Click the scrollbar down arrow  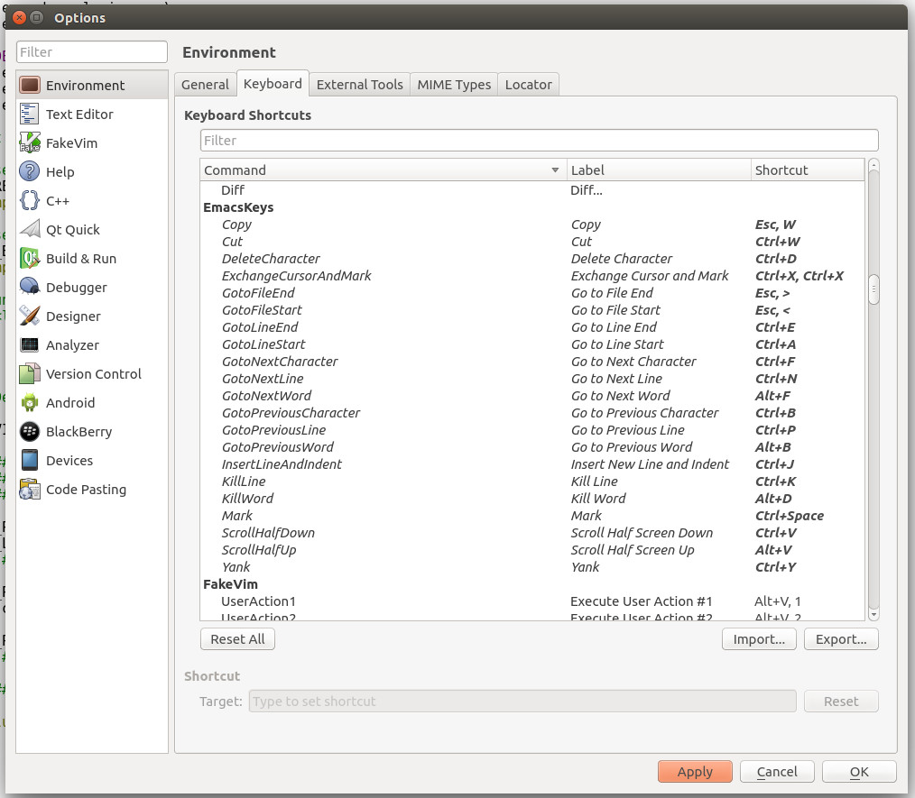tap(873, 614)
